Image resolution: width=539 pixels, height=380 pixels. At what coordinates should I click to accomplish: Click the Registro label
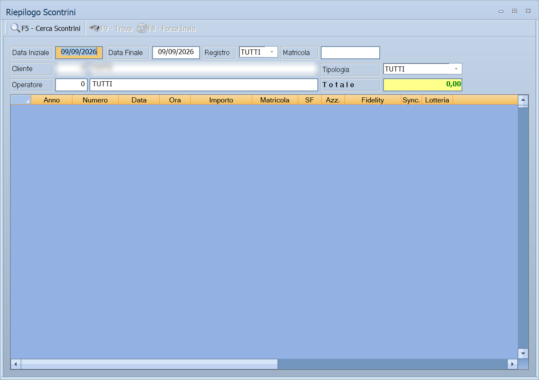[219, 52]
